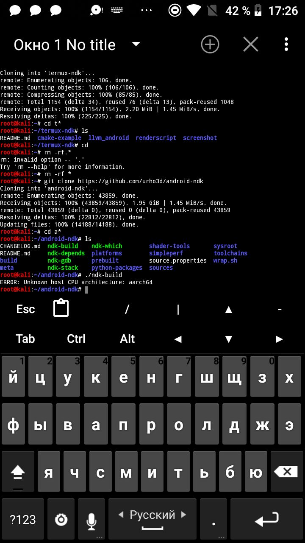Tap the up arrow extra key

[229, 309]
